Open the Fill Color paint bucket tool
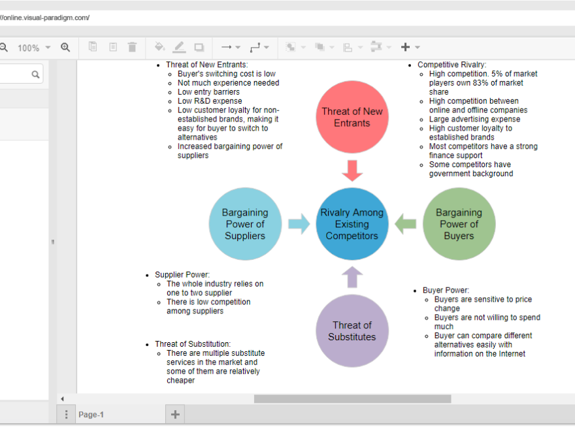575x431 pixels. point(159,47)
